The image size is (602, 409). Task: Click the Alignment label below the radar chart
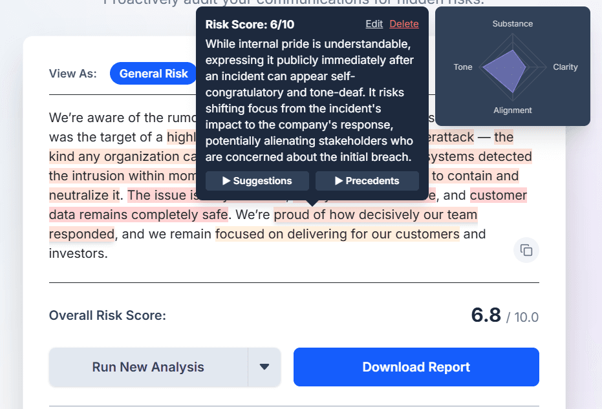(x=513, y=110)
